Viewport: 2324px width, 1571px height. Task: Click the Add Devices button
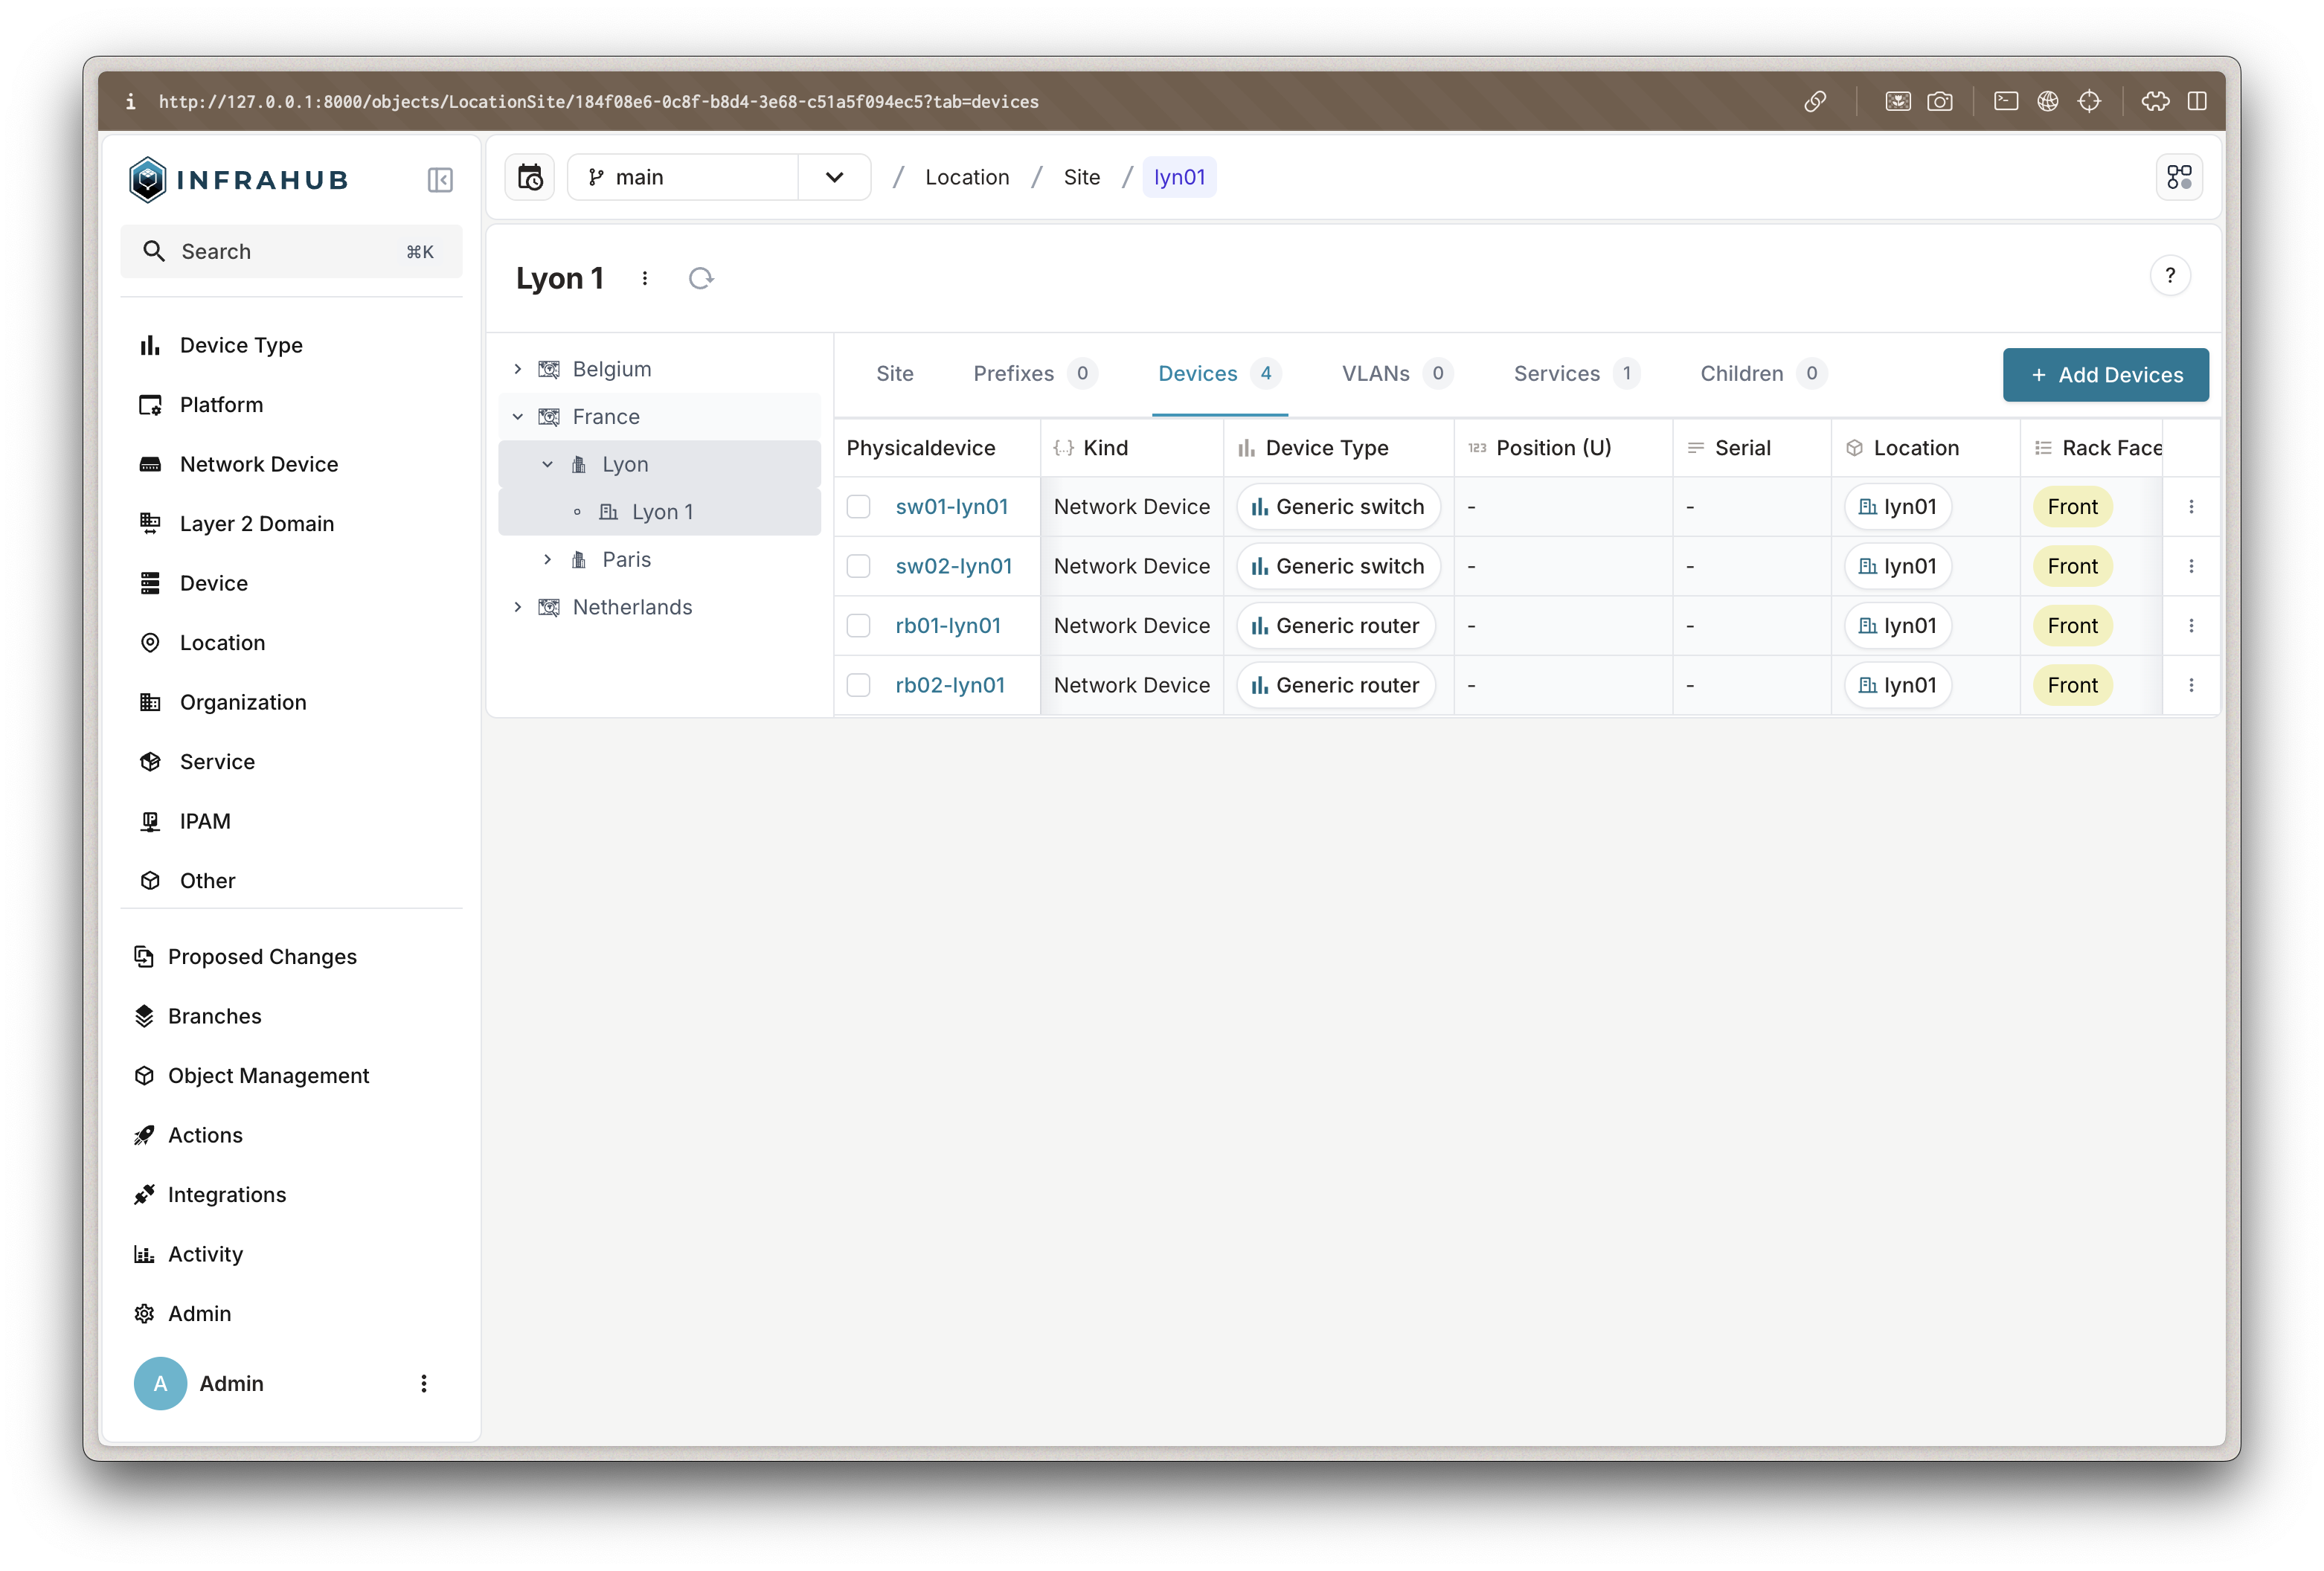tap(2105, 375)
